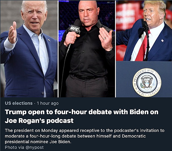Click the raised open hand in left photo
172x151 pixels.
click(12, 33)
